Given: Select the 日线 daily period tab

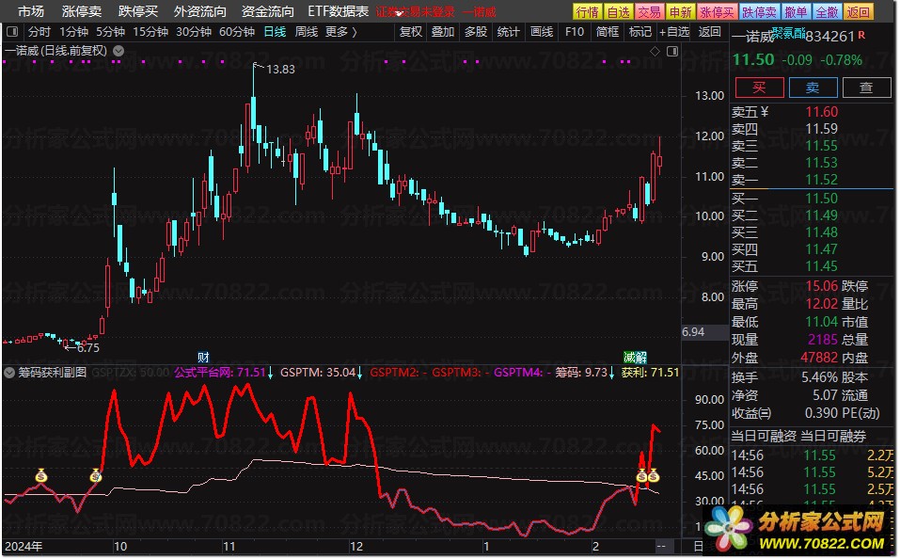Looking at the screenshot, I should point(275,32).
